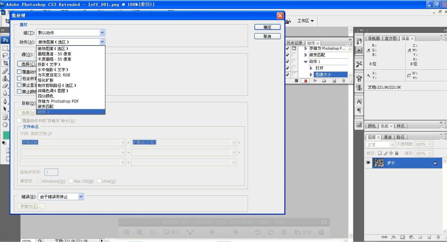Expand the 渐变匹配 action in Actions panel
447x242 pixels.
[306, 55]
